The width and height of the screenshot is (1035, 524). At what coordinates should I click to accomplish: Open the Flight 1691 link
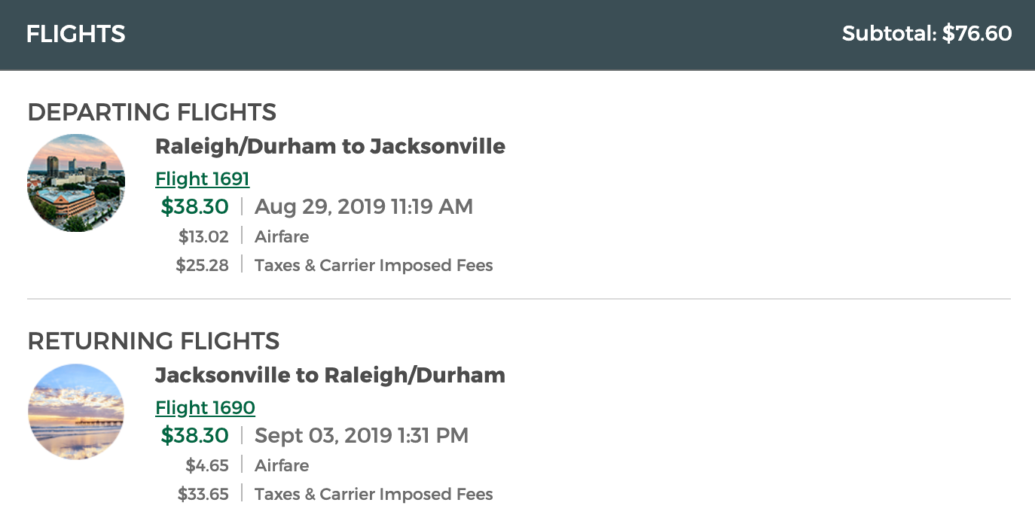[202, 178]
